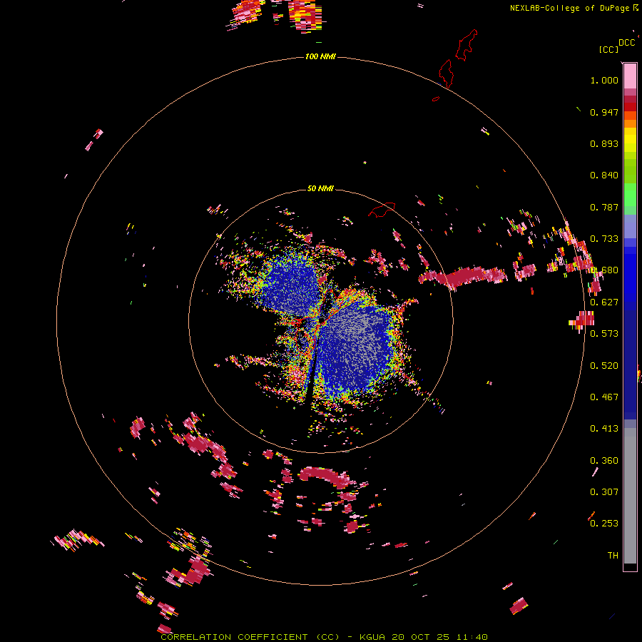Select the 1.000 scale value
Screen dimensions: 642x642
[x=604, y=80]
